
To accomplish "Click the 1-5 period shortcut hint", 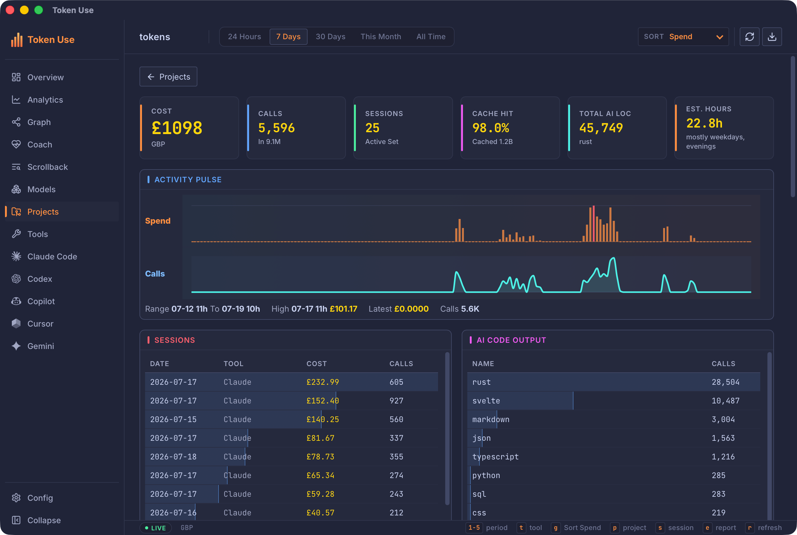I will pyautogui.click(x=487, y=528).
